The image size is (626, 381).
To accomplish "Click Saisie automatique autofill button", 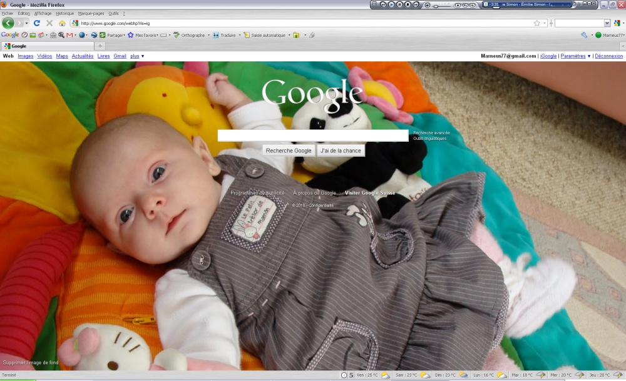I will 265,35.
